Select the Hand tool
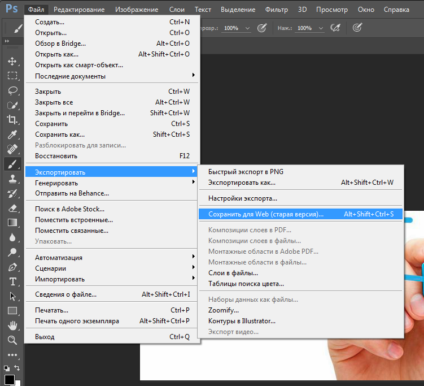 pyautogui.click(x=12, y=326)
